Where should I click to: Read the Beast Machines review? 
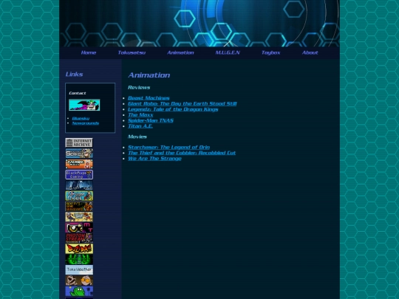coord(149,98)
